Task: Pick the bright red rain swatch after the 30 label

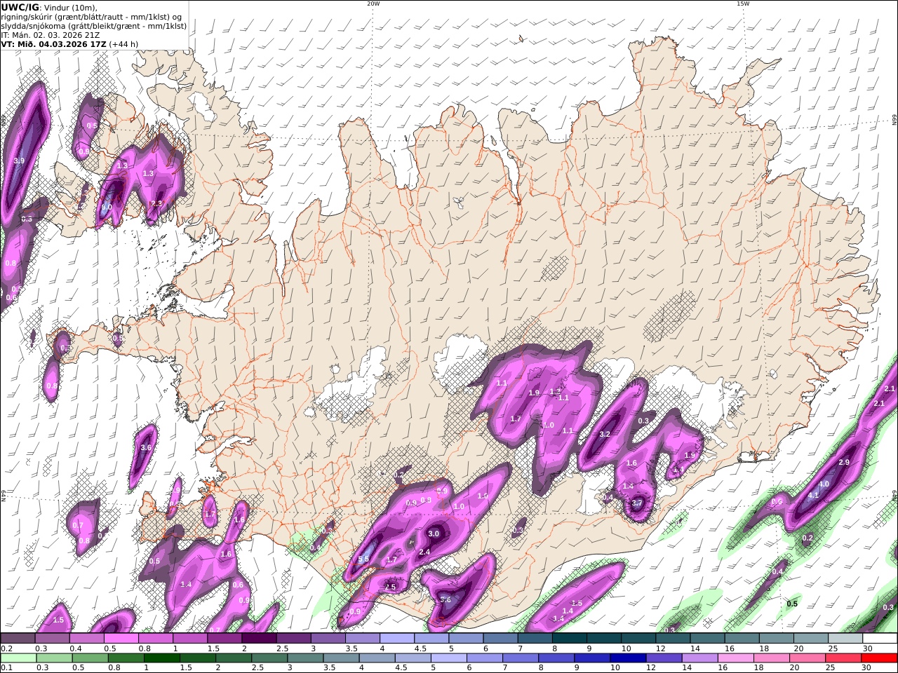Action: (880, 658)
